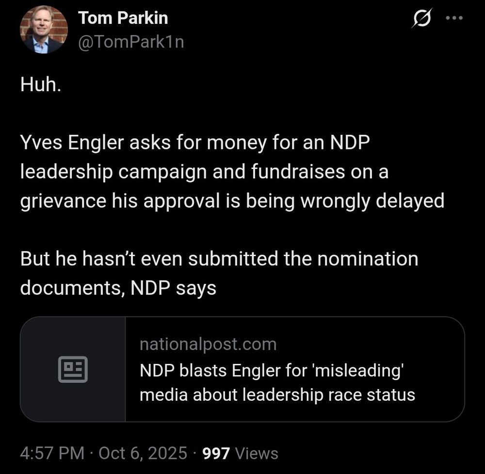Click the 4:57 PM timestamp
The width and height of the screenshot is (485, 474).
[52, 453]
